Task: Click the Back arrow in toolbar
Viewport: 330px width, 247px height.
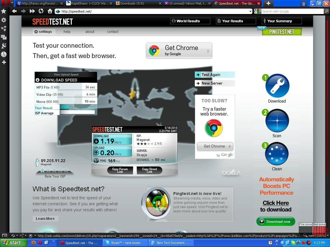Action: point(14,11)
